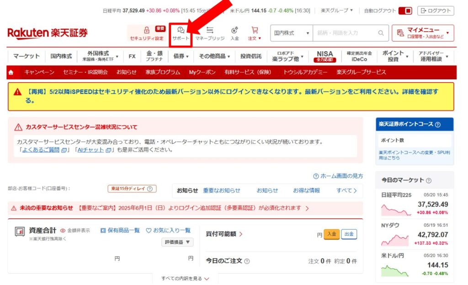Click help icon beside 今日のご注文
Viewport: 468px width, 285px height.
tap(247, 261)
